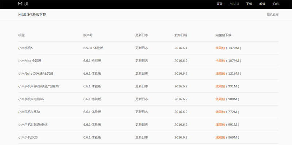Select the 小米手机2/2S model name

[28, 138]
